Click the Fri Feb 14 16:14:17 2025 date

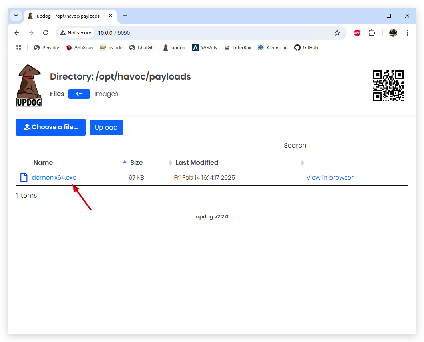coord(205,178)
